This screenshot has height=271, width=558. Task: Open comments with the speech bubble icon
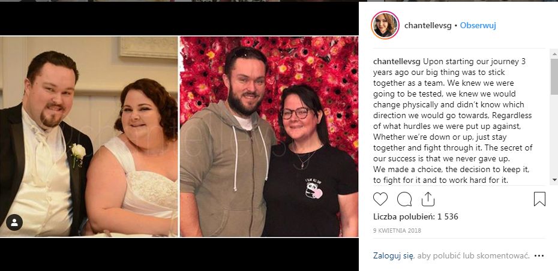(404, 199)
